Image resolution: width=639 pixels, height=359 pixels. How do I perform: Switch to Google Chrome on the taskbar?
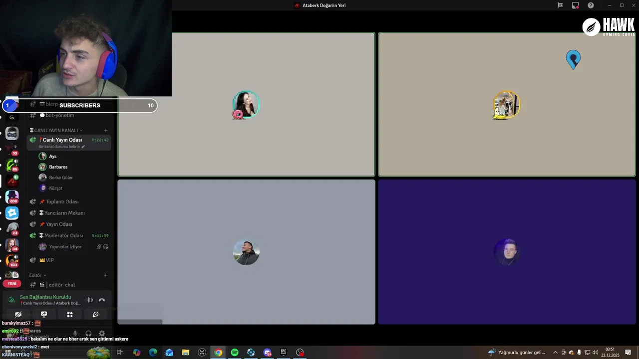coord(218,353)
